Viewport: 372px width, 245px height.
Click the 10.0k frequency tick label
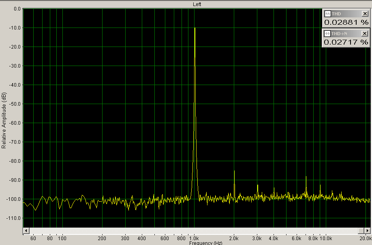pyautogui.click(x=326, y=239)
